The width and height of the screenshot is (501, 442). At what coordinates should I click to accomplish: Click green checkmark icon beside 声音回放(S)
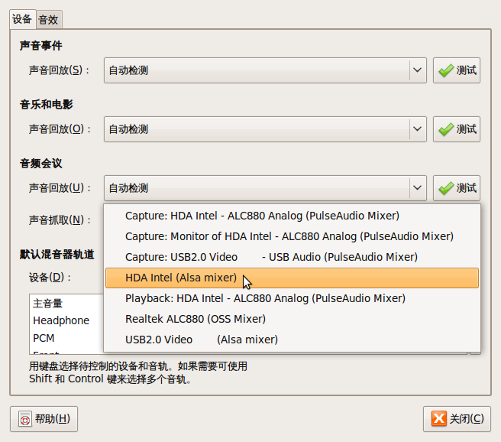coord(446,70)
